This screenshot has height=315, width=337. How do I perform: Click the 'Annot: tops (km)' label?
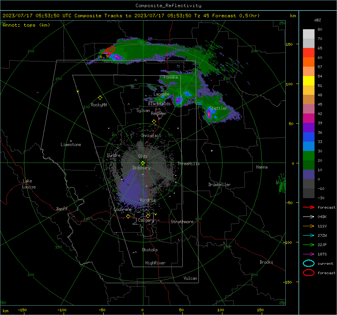[x=26, y=25]
